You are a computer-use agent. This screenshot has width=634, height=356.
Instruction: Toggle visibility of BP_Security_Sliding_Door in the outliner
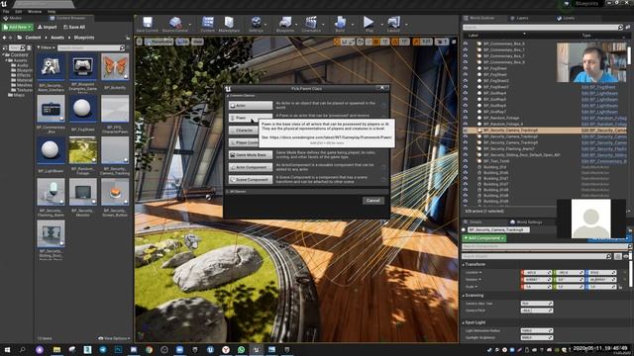[466, 155]
